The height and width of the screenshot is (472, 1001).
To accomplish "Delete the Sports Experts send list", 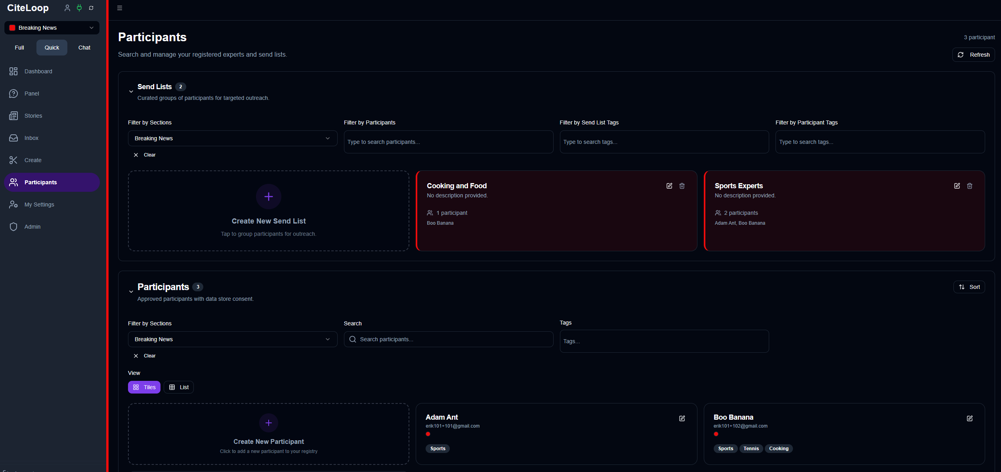I will [x=970, y=186].
